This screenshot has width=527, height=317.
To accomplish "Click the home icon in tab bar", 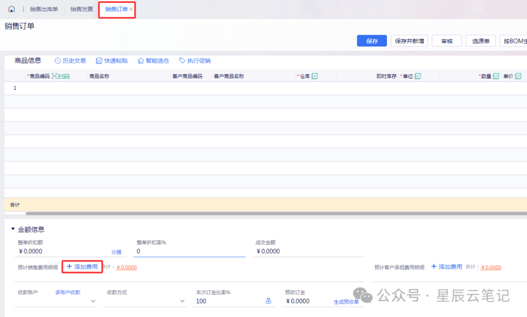I will [12, 9].
